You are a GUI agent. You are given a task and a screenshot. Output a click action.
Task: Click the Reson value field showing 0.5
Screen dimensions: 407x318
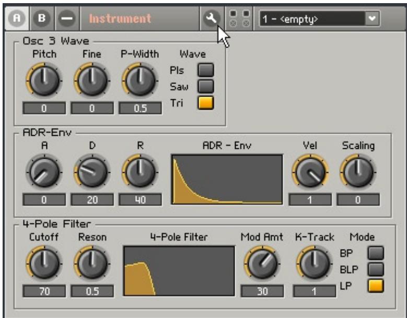tap(92, 291)
